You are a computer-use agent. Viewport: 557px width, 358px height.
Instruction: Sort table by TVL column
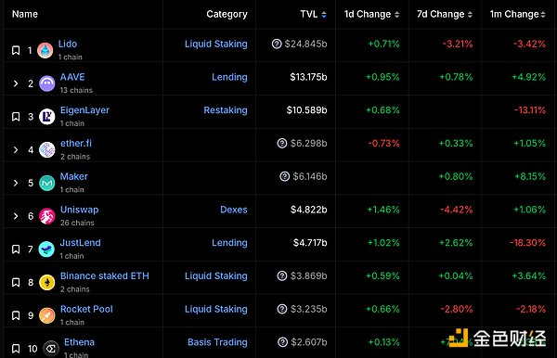(x=313, y=14)
